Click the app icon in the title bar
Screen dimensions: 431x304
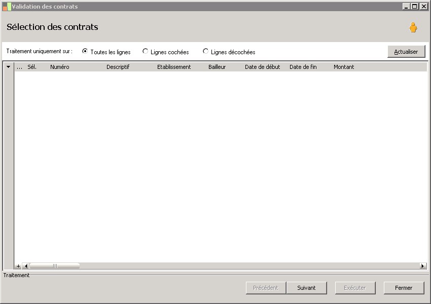(7, 7)
